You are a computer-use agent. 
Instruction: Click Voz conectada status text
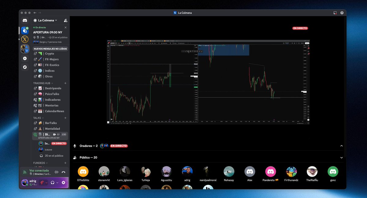pos(39,171)
